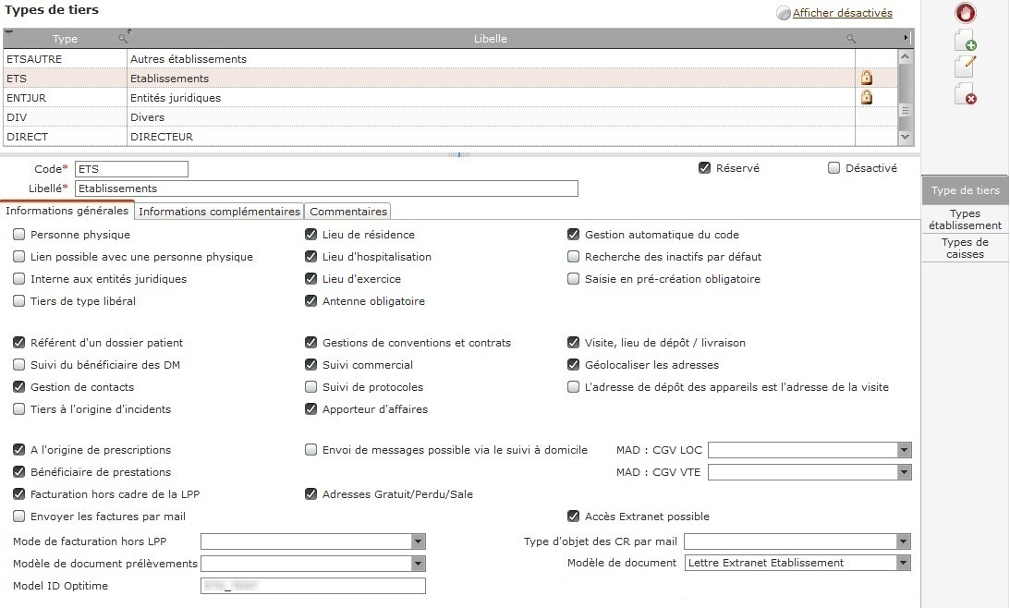This screenshot has height=608, width=1010.
Task: Open Types de caisses side menu
Action: click(x=965, y=248)
